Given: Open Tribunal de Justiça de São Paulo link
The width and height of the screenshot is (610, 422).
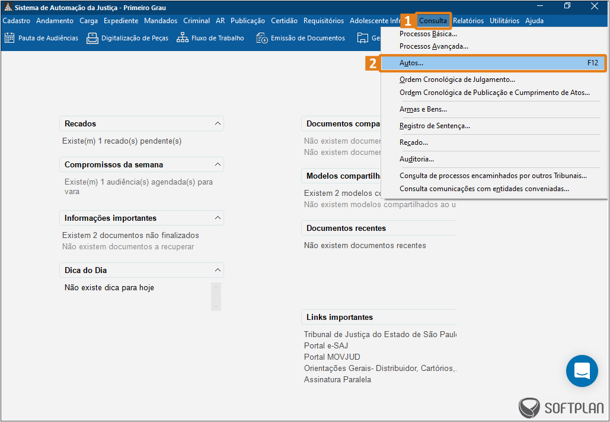Looking at the screenshot, I should point(380,334).
